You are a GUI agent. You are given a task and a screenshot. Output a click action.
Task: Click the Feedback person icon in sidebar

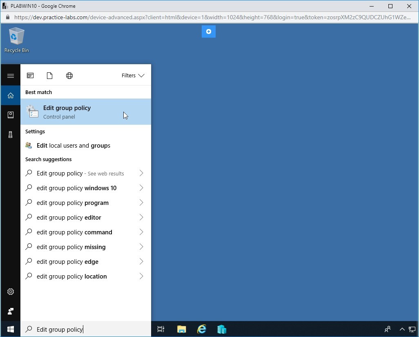tap(11, 311)
